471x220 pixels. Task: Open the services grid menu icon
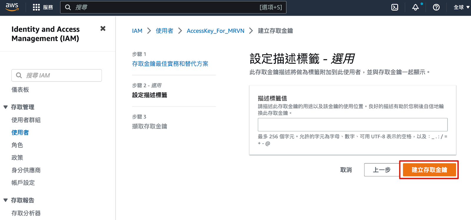click(36, 7)
